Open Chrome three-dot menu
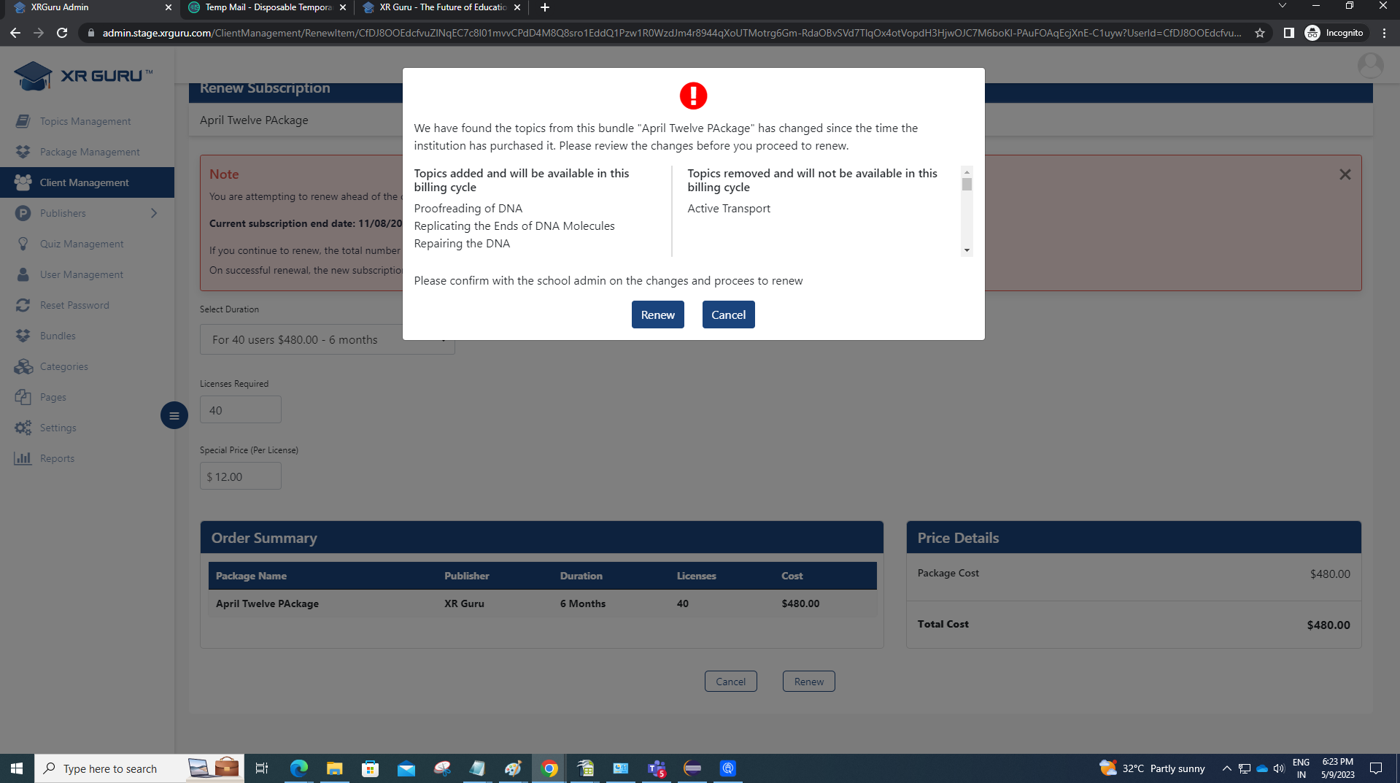 coord(1384,33)
